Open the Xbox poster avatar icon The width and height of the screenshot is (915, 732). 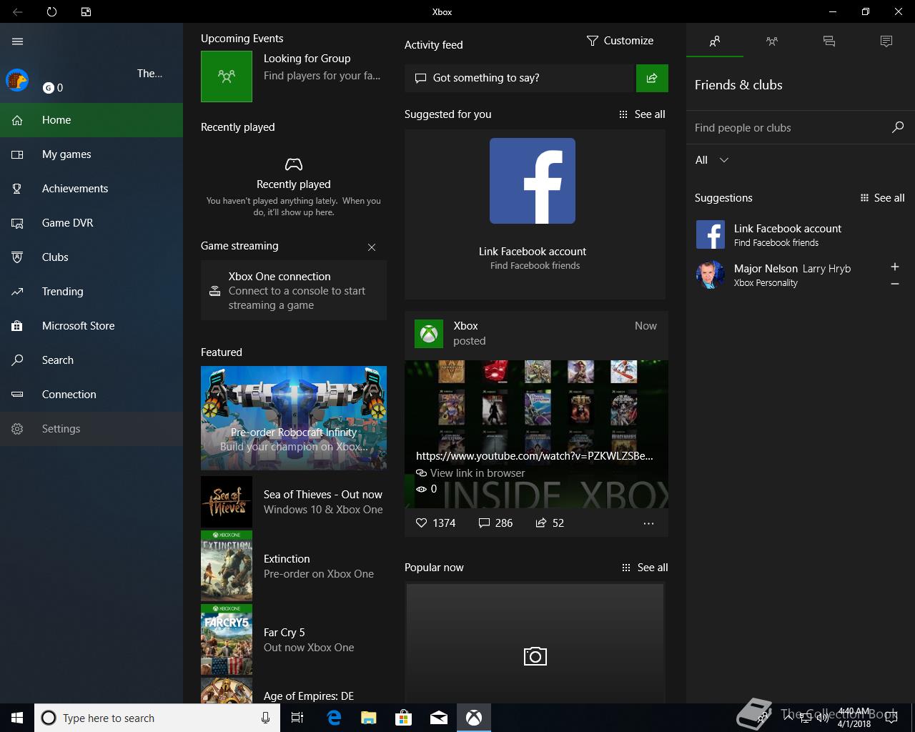click(429, 334)
